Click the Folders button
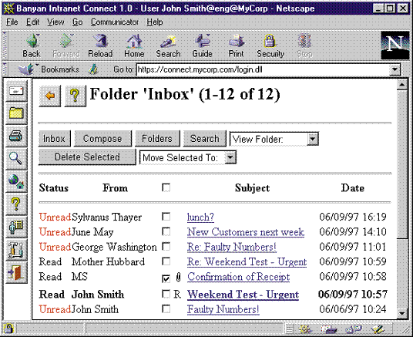 pos(157,139)
